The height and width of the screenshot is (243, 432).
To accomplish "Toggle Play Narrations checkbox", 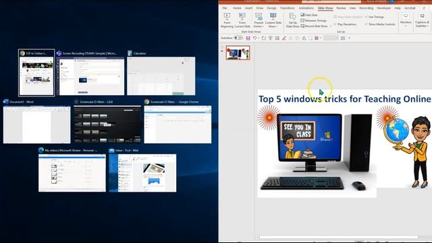I will [x=335, y=24].
